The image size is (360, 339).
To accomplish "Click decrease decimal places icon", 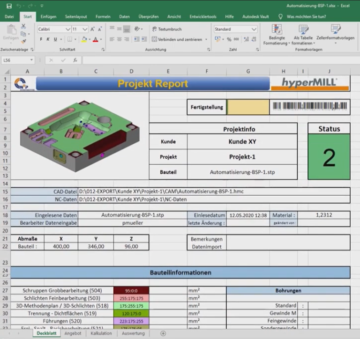I will pyautogui.click(x=254, y=39).
